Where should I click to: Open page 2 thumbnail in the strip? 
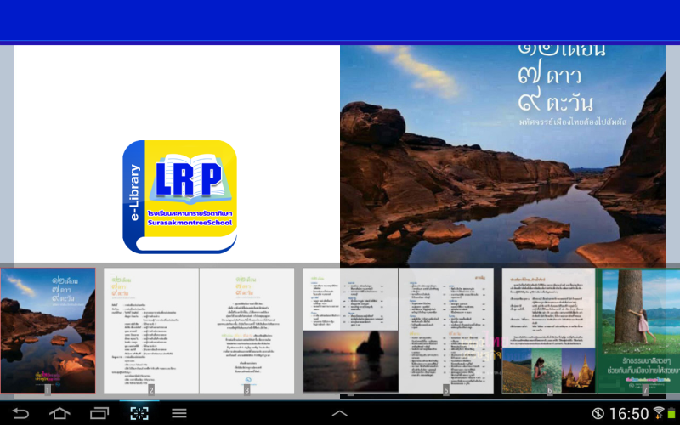tap(151, 330)
